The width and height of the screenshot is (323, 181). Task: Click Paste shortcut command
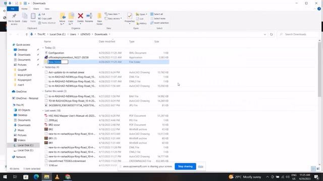47,23
